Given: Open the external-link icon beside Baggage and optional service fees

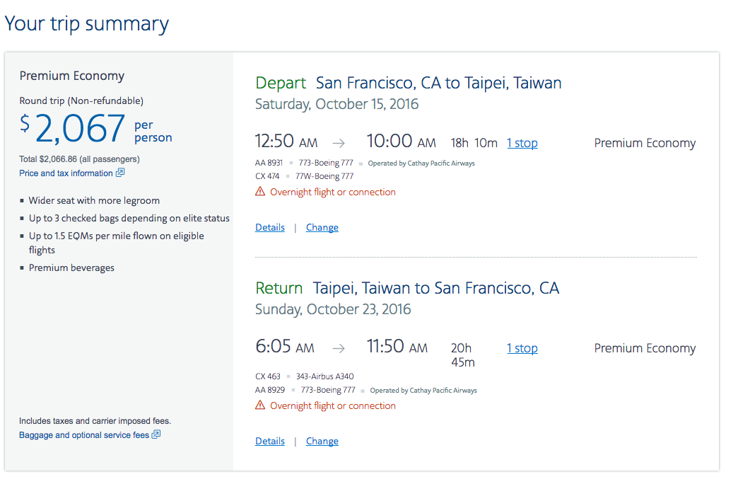Looking at the screenshot, I should pos(156,434).
